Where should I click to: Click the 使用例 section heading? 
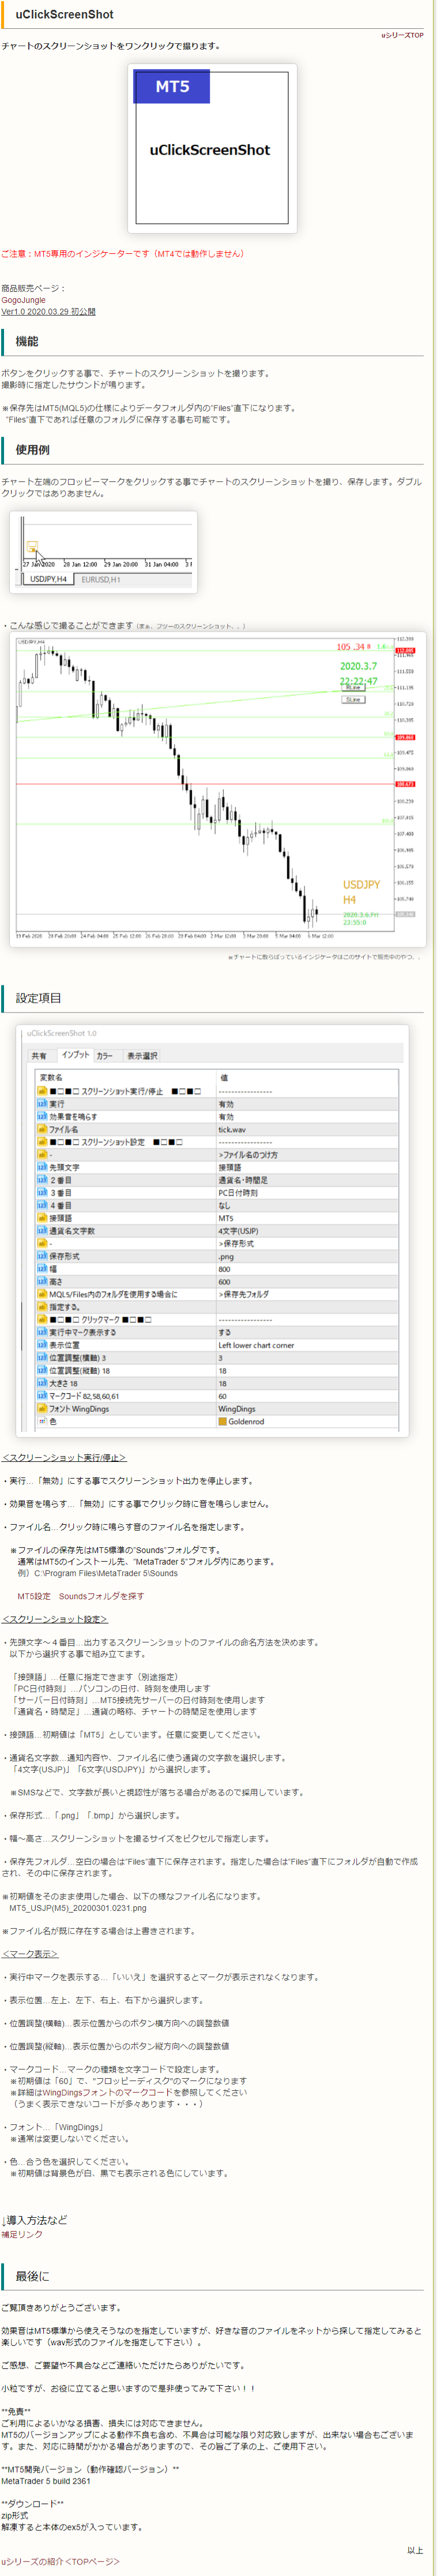click(x=32, y=450)
